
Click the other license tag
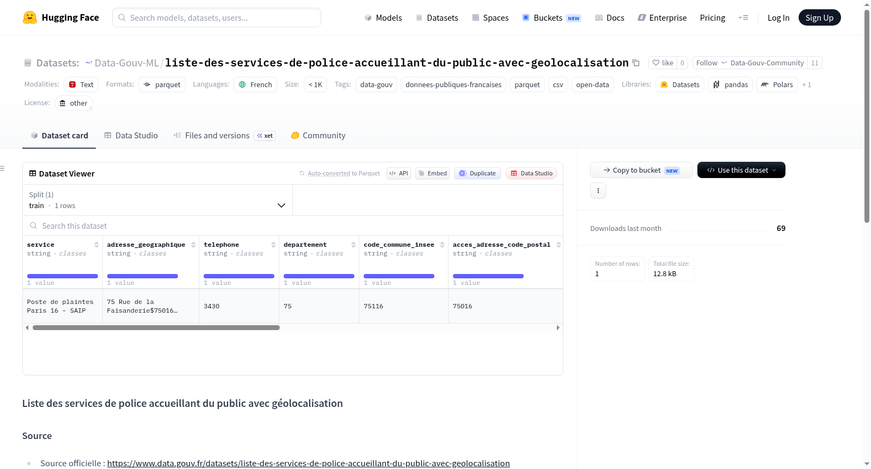point(73,103)
